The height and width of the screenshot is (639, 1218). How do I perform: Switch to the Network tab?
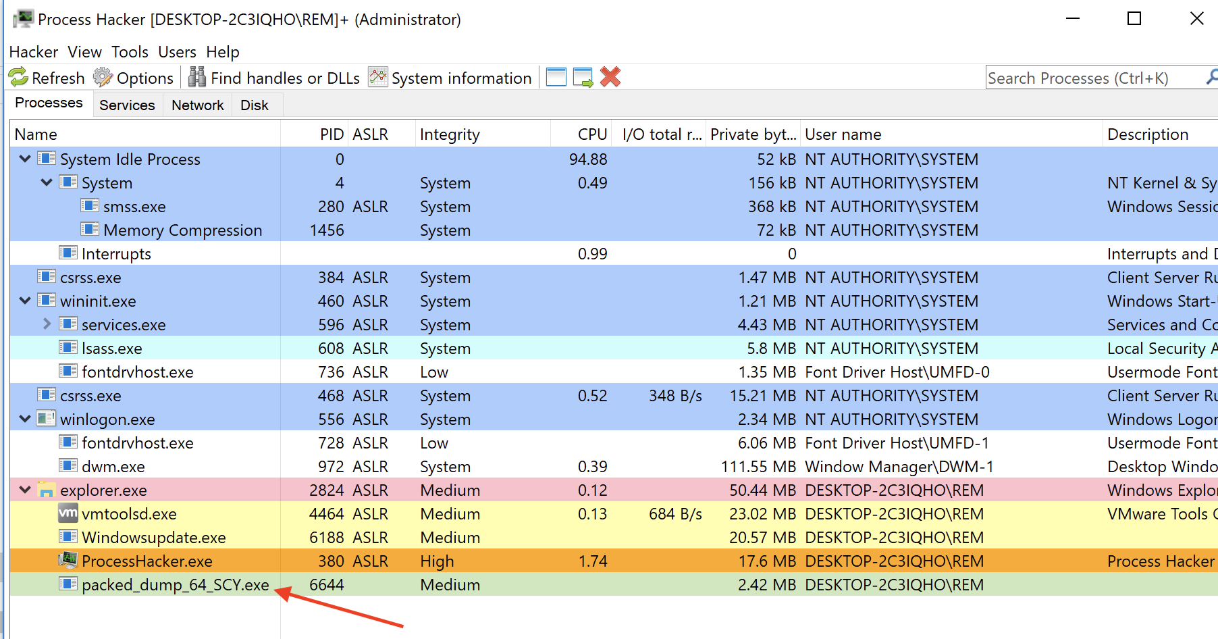pos(197,105)
